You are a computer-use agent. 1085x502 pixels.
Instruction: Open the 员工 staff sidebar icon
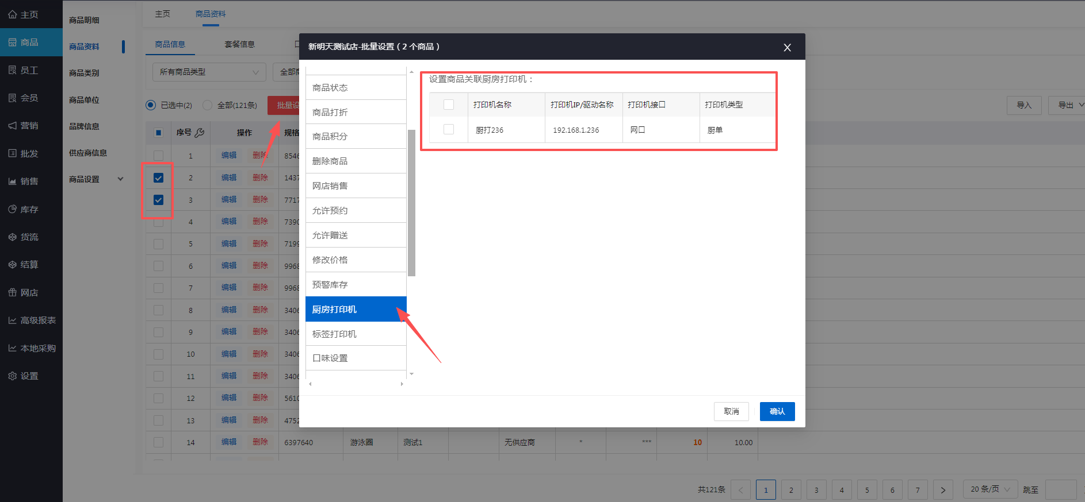(x=12, y=70)
